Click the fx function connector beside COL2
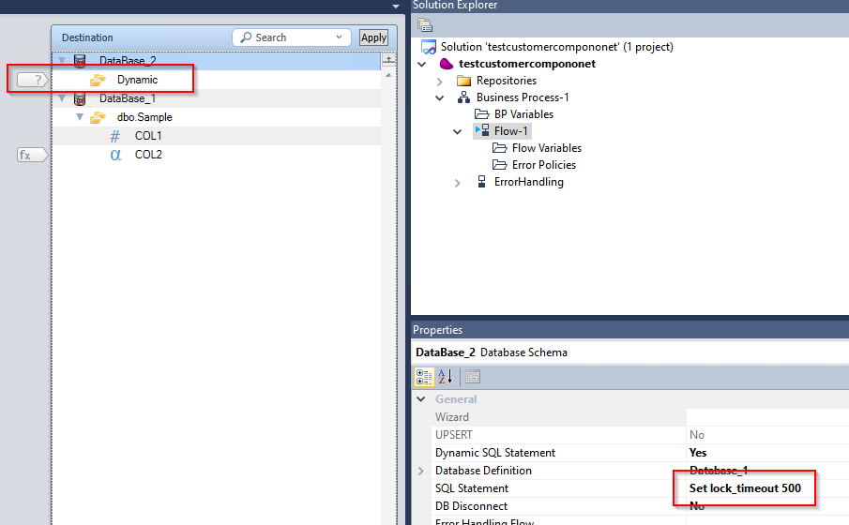This screenshot has width=849, height=525. click(x=31, y=155)
